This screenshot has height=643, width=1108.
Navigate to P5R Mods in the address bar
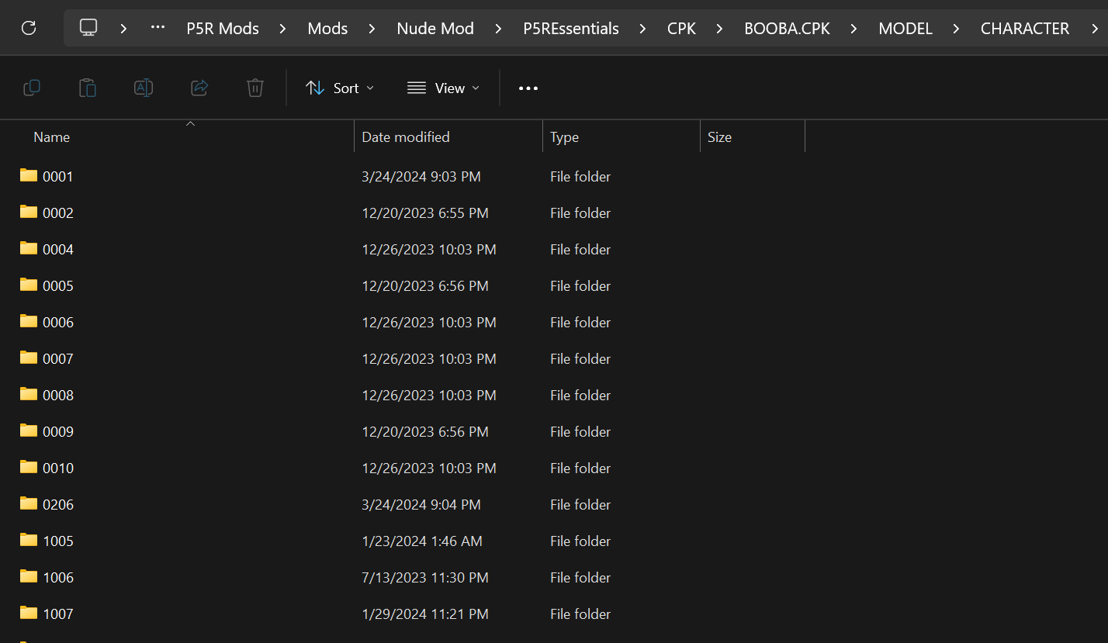tap(223, 29)
